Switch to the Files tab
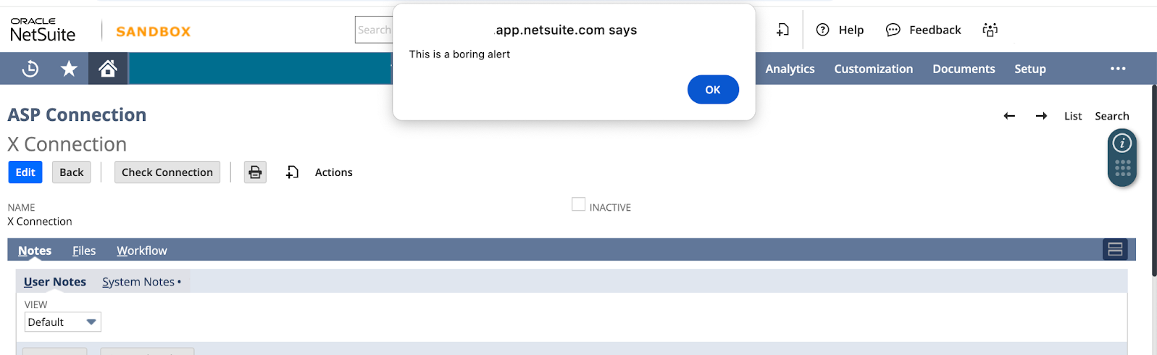This screenshot has width=1157, height=355. tap(84, 251)
